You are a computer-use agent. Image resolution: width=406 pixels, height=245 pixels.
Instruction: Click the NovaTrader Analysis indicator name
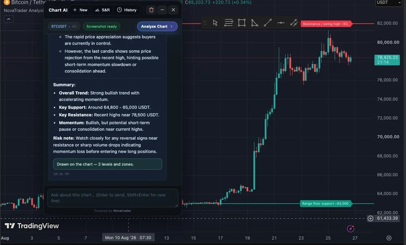pyautogui.click(x=24, y=11)
